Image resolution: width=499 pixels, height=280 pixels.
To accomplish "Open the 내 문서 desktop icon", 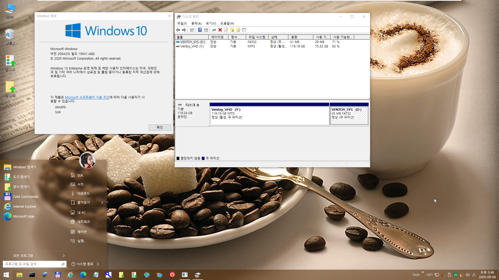I will 10,89.
